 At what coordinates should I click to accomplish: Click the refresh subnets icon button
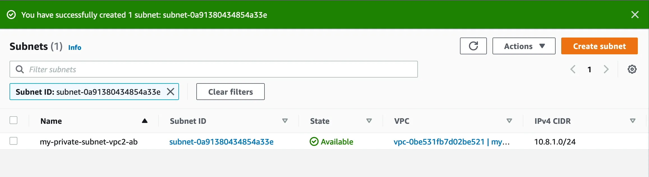click(x=473, y=46)
